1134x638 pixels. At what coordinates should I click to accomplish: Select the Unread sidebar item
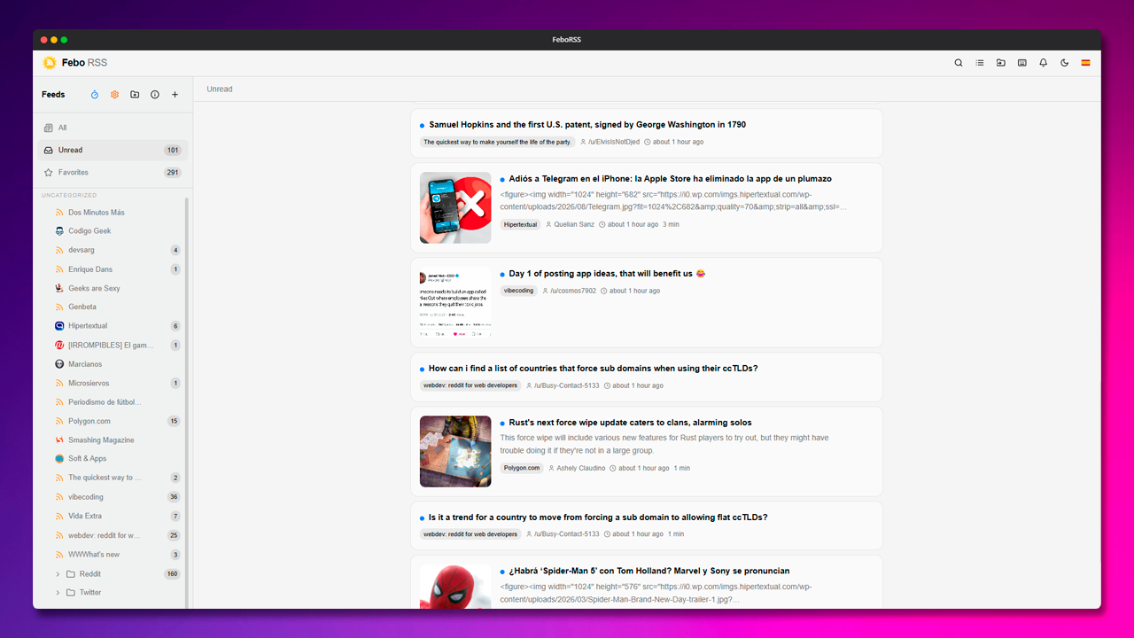click(x=112, y=150)
